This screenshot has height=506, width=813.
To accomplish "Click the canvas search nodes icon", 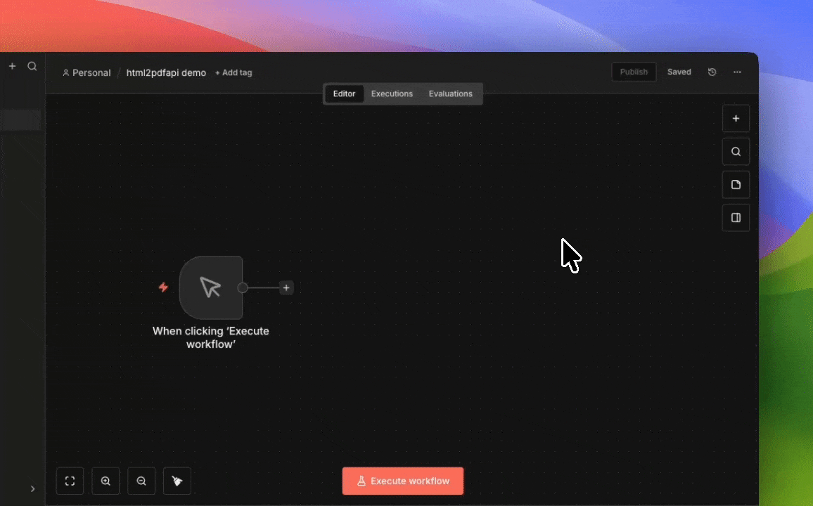I will tap(736, 152).
